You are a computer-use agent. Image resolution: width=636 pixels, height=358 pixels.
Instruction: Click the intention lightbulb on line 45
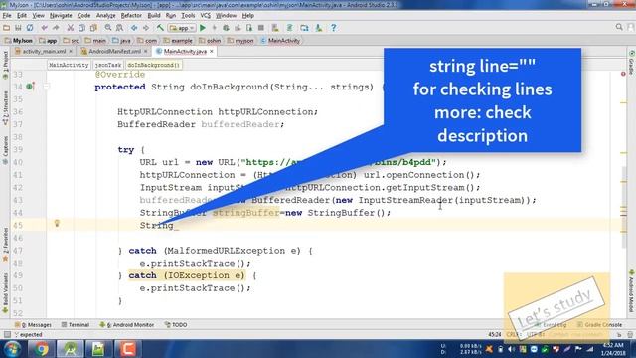(x=57, y=223)
